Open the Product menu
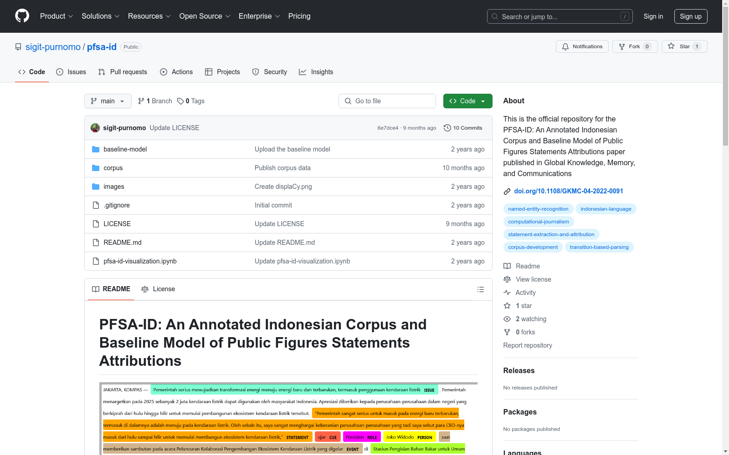 point(56,16)
